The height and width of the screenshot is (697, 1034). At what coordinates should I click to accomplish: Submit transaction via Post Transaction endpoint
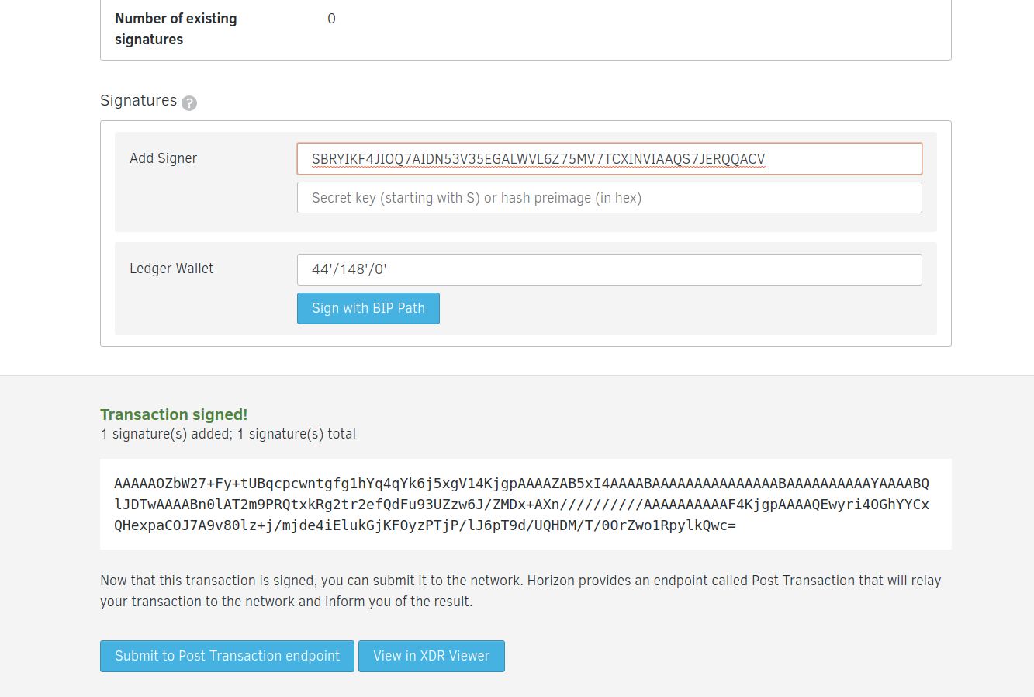(227, 656)
